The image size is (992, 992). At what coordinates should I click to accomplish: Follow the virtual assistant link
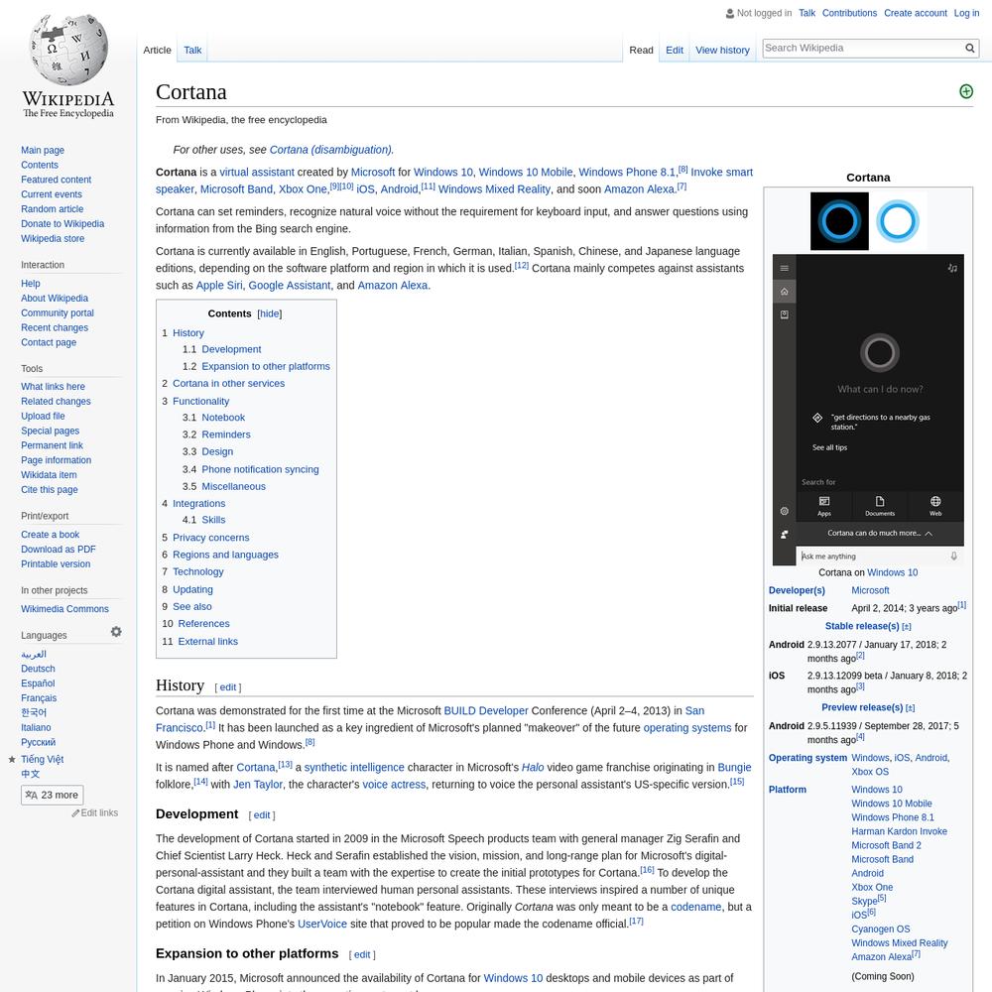click(x=257, y=172)
